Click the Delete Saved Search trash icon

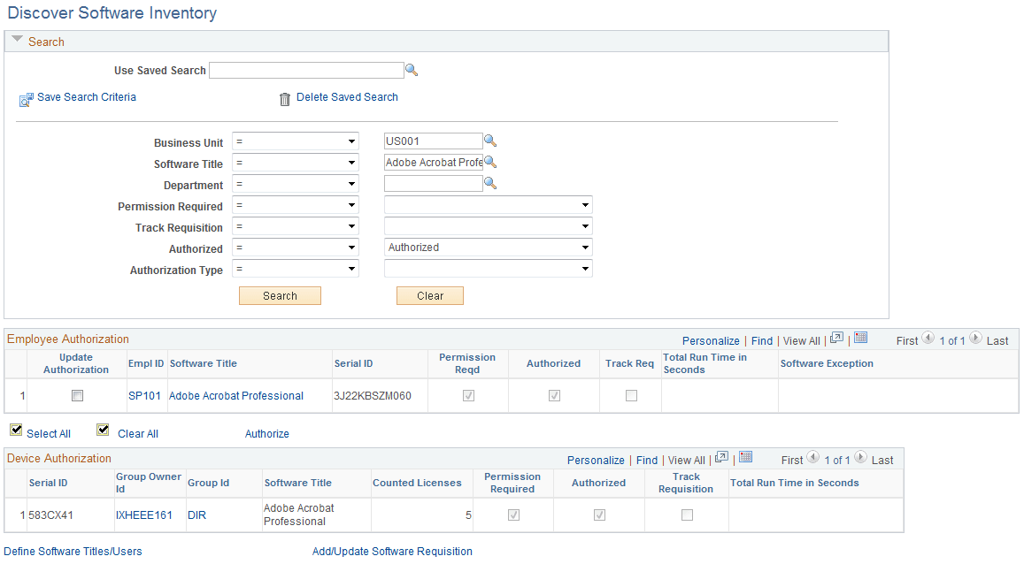[x=284, y=99]
